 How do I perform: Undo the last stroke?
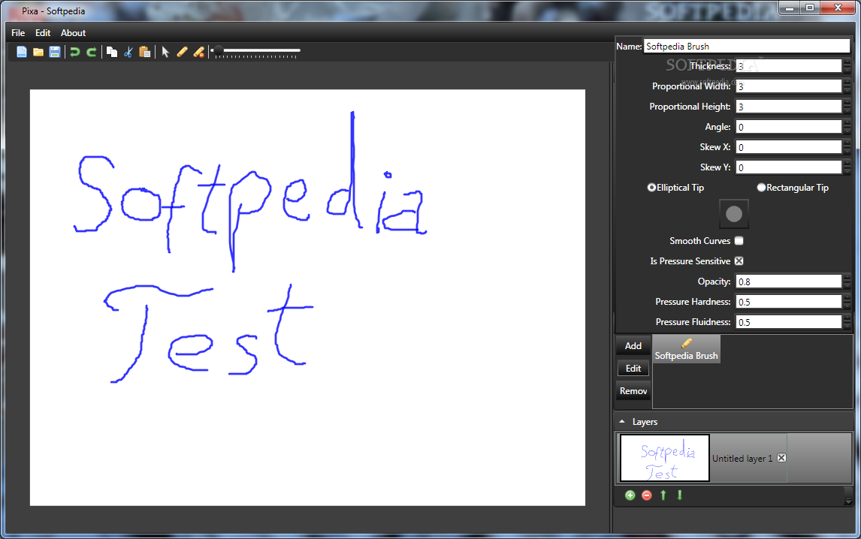(74, 52)
